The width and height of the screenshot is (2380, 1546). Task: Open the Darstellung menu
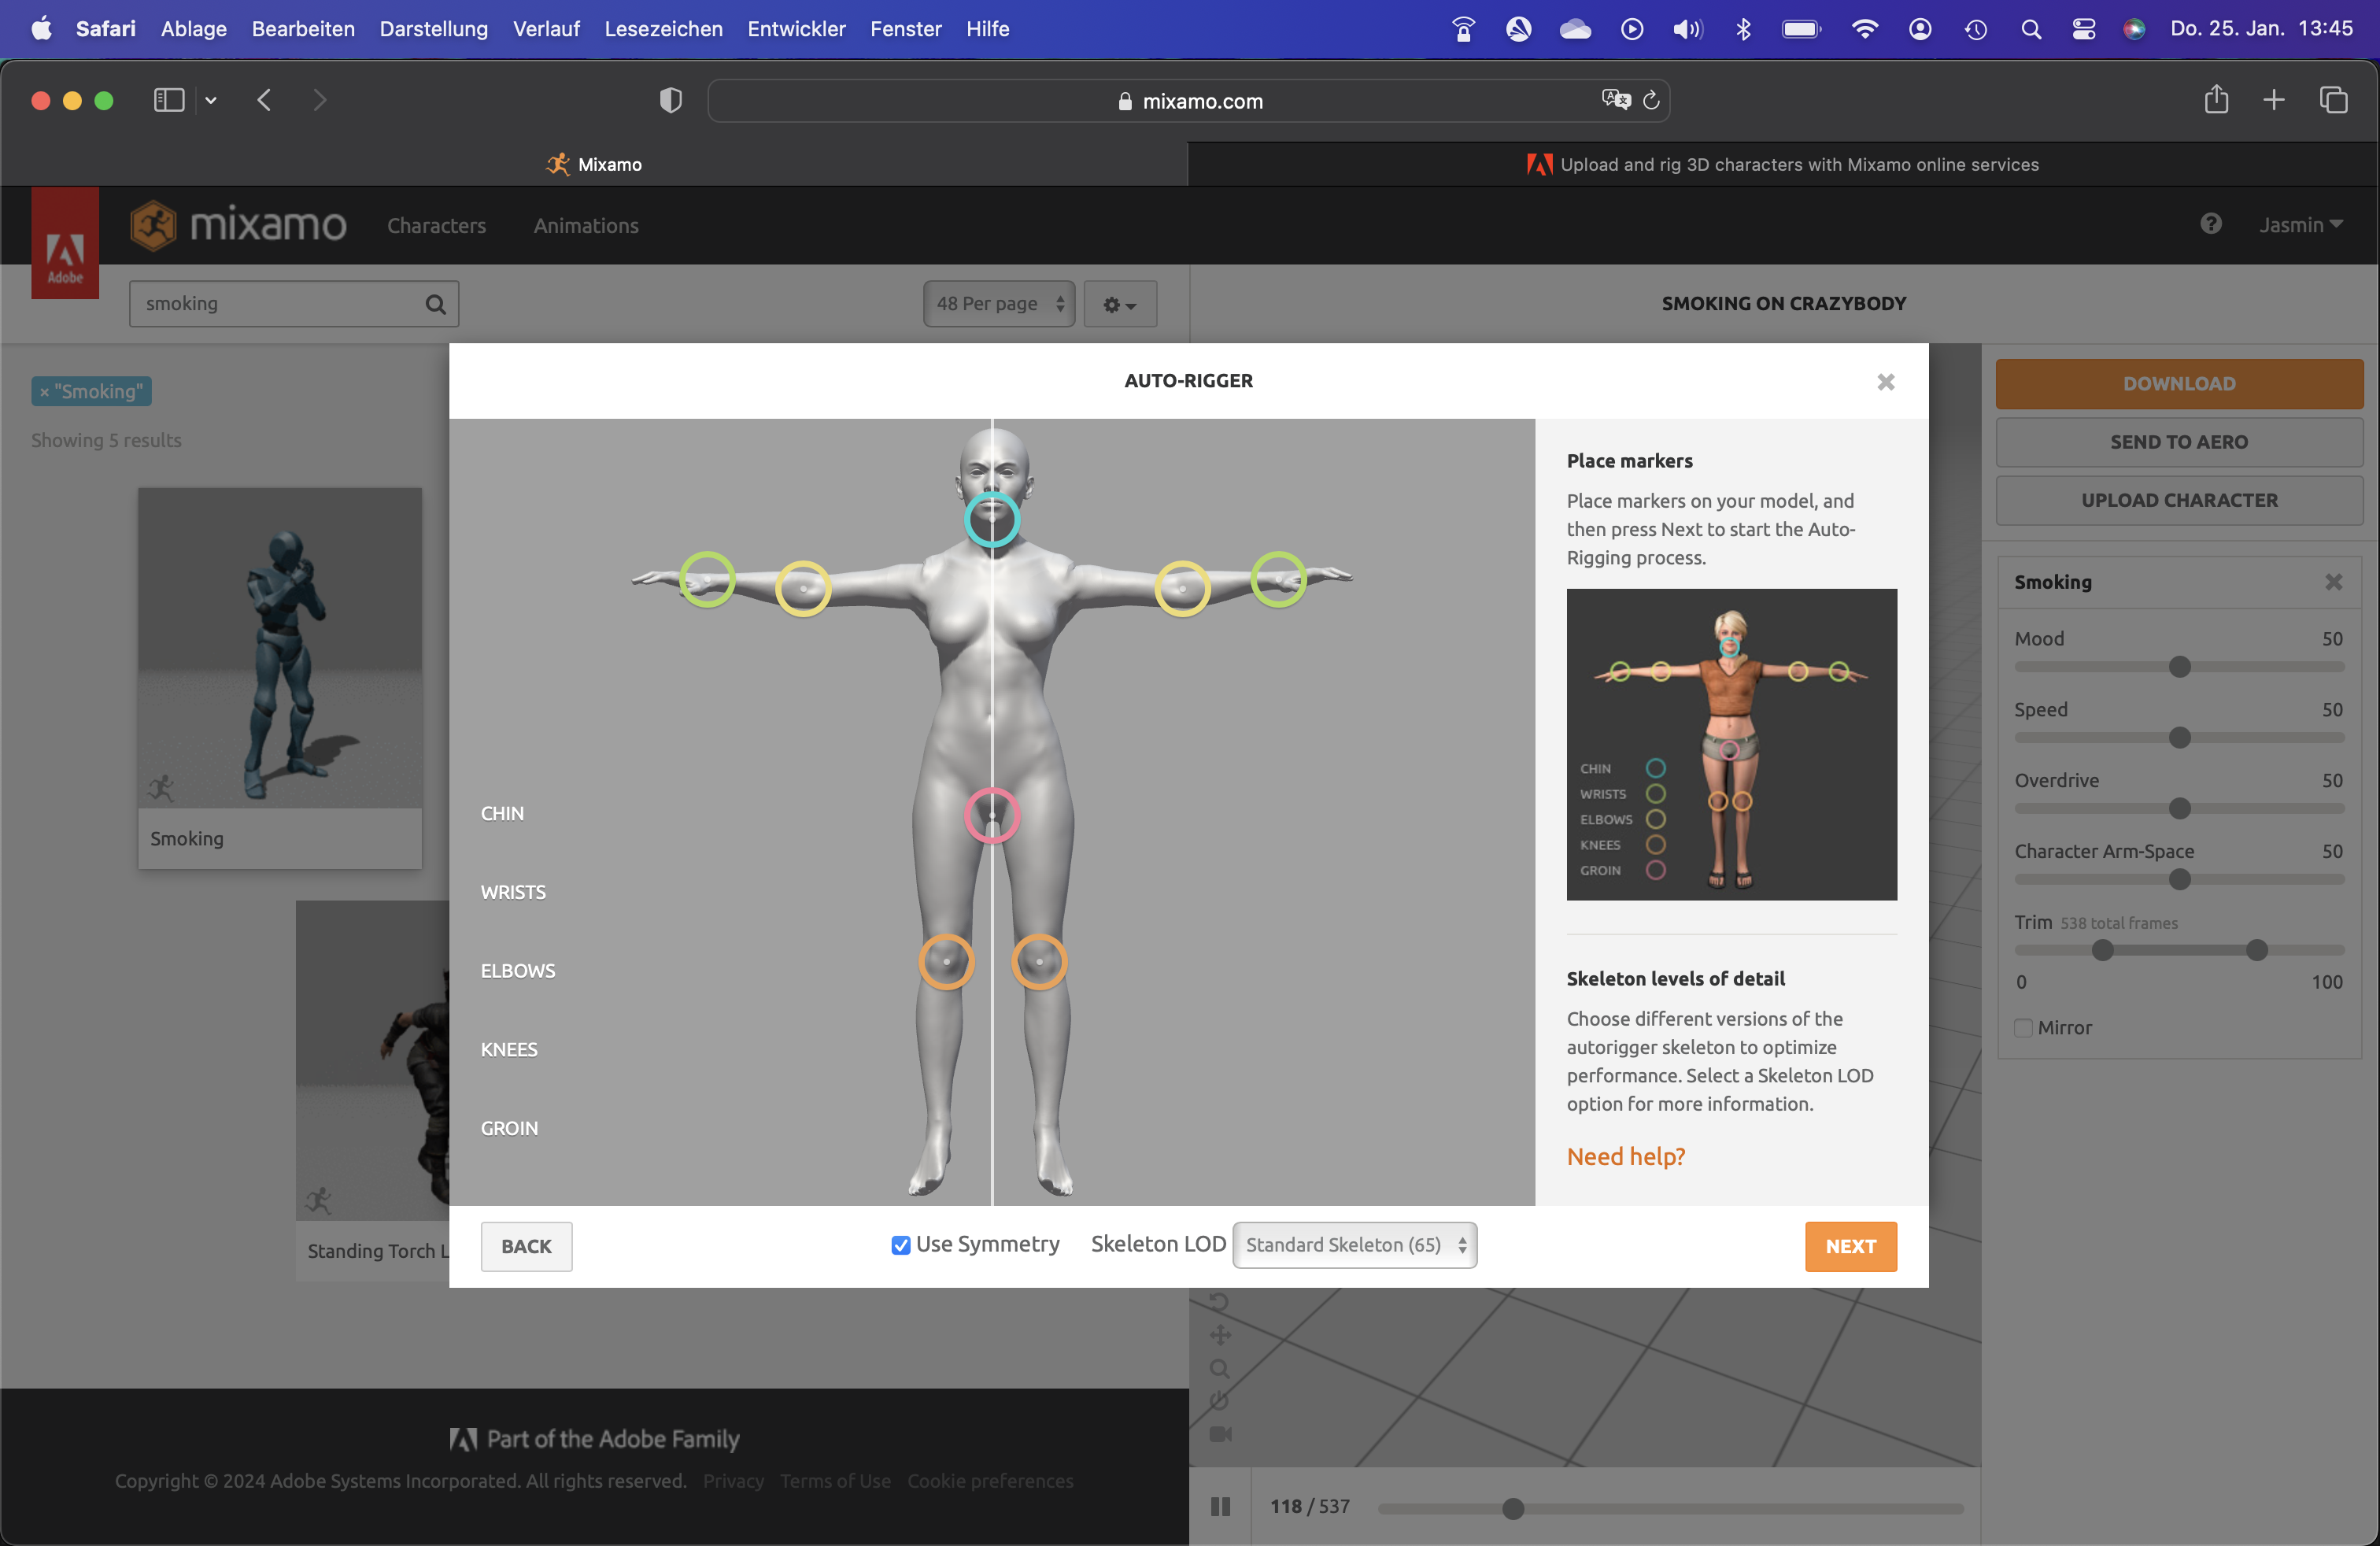coord(433,29)
